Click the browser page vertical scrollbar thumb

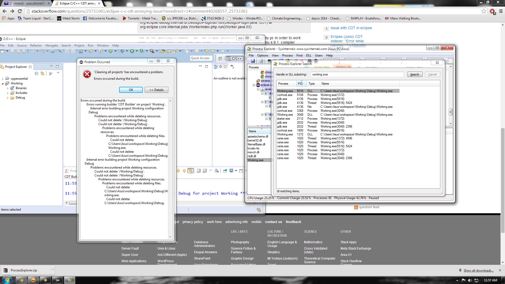(x=503, y=180)
